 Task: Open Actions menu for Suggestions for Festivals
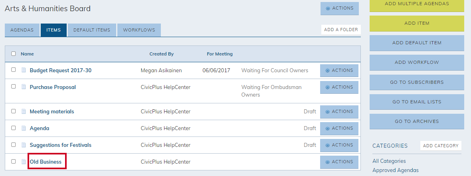[x=339, y=145]
